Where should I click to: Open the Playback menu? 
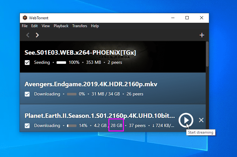pyautogui.click(x=61, y=26)
